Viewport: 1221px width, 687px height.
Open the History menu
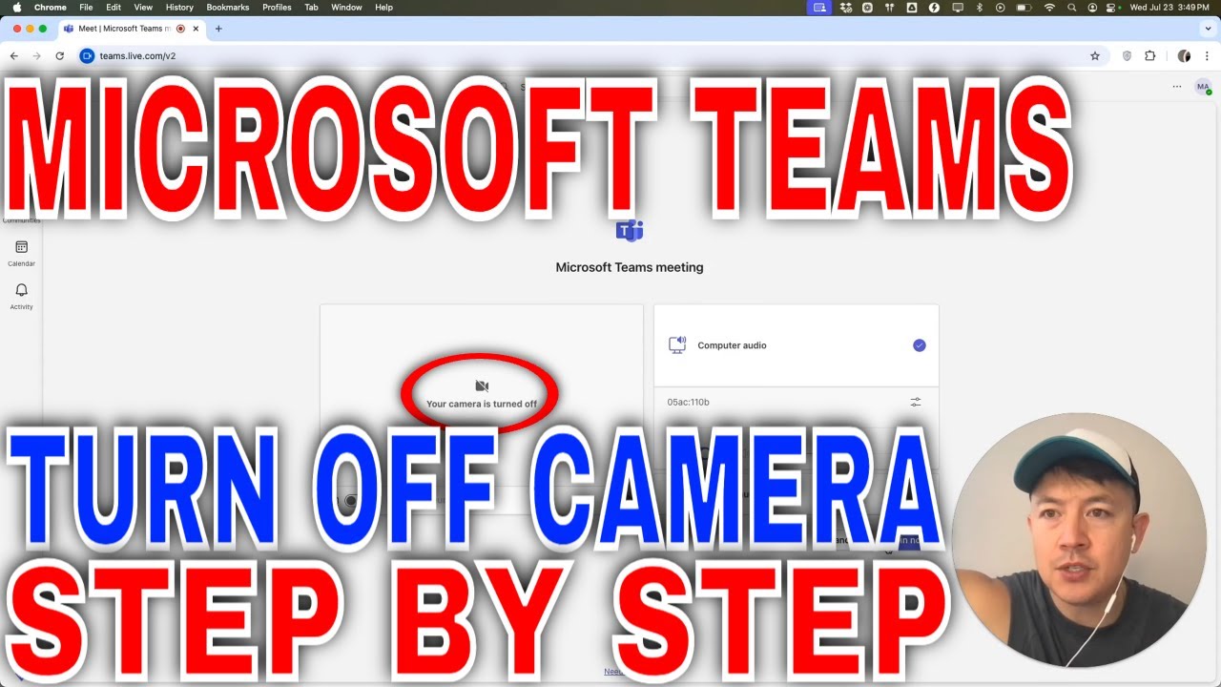(x=179, y=8)
